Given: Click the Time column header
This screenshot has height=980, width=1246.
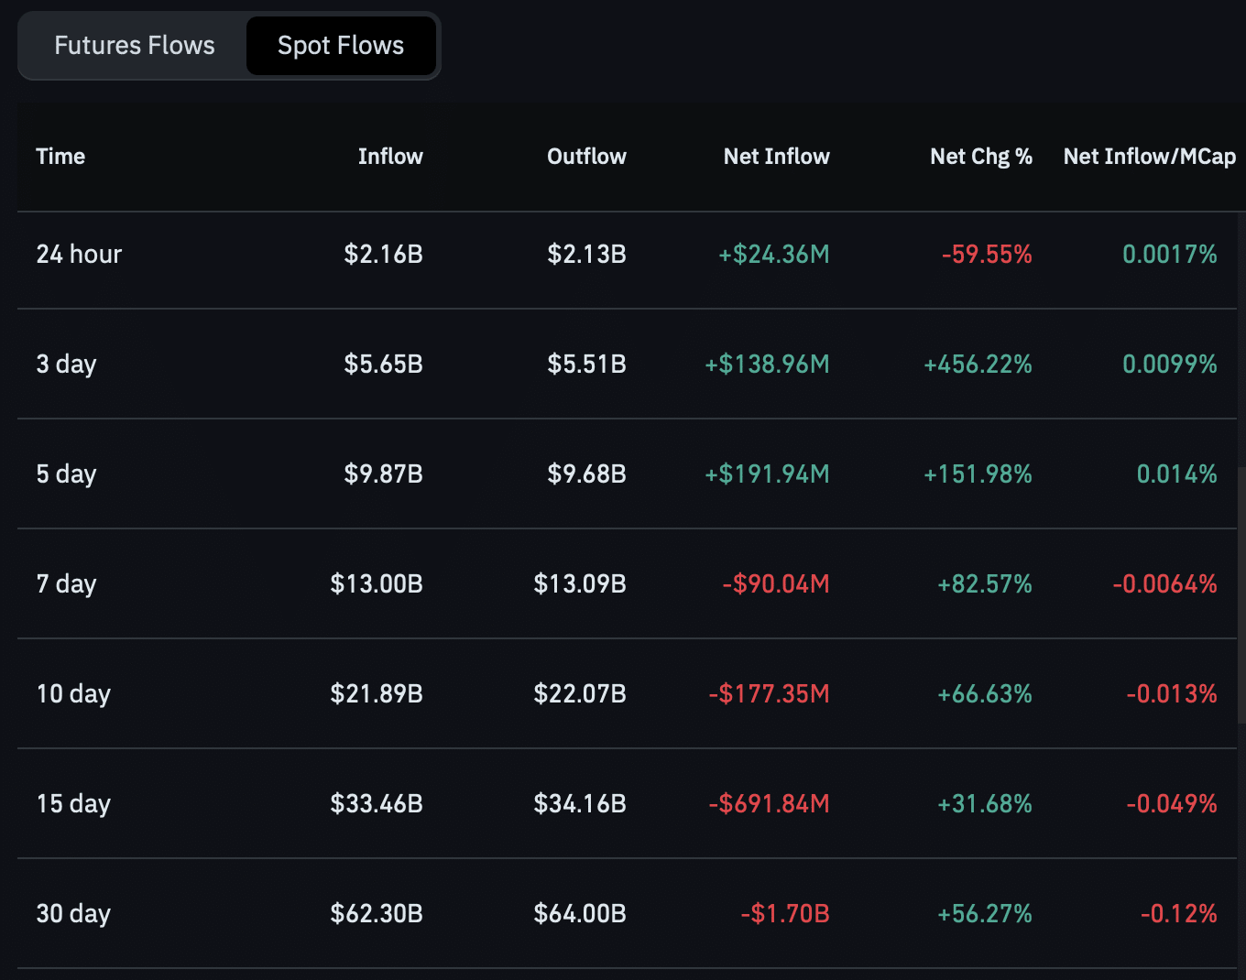Looking at the screenshot, I should [x=60, y=157].
